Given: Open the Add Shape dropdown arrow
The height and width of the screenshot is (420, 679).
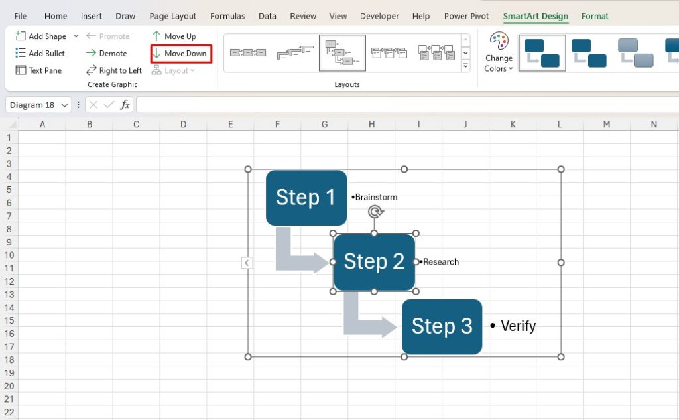Looking at the screenshot, I should click(76, 36).
